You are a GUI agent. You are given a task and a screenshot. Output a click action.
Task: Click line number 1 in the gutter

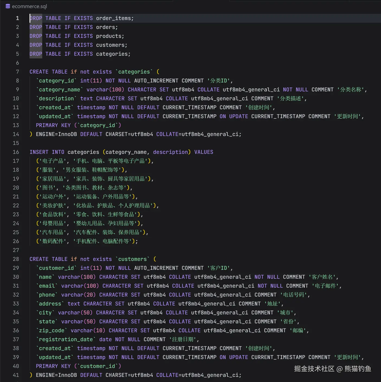[17, 18]
